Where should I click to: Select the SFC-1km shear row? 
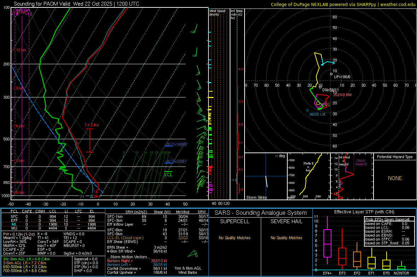tap(158, 217)
